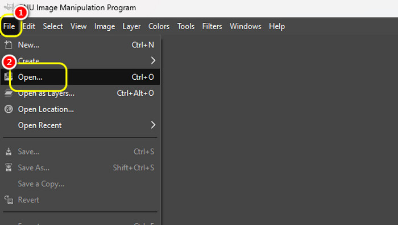Click the Save icon
Screen dimensions: 398x225
(9, 152)
